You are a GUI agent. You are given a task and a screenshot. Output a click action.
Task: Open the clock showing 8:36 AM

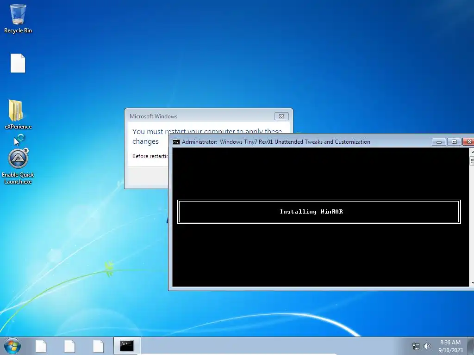tap(450, 346)
